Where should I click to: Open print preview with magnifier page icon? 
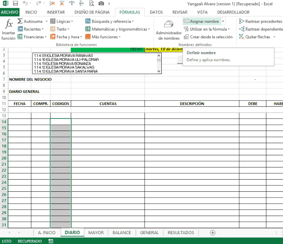(x=91, y=4)
